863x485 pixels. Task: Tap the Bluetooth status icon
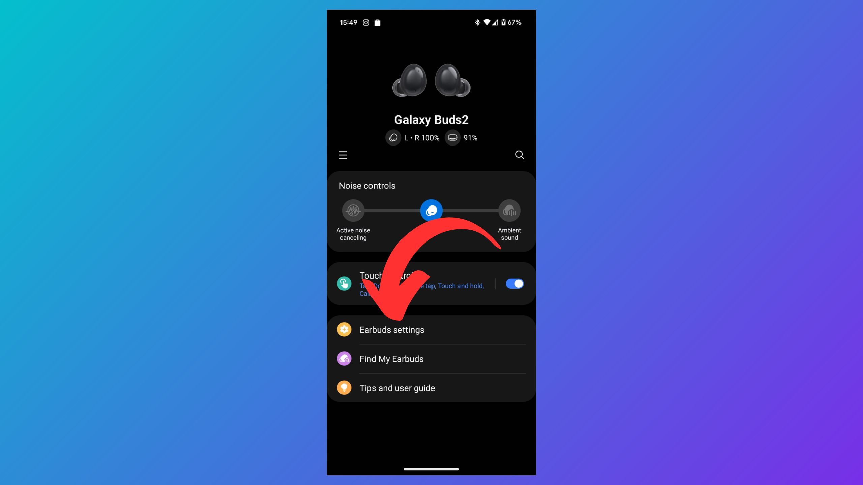[477, 23]
